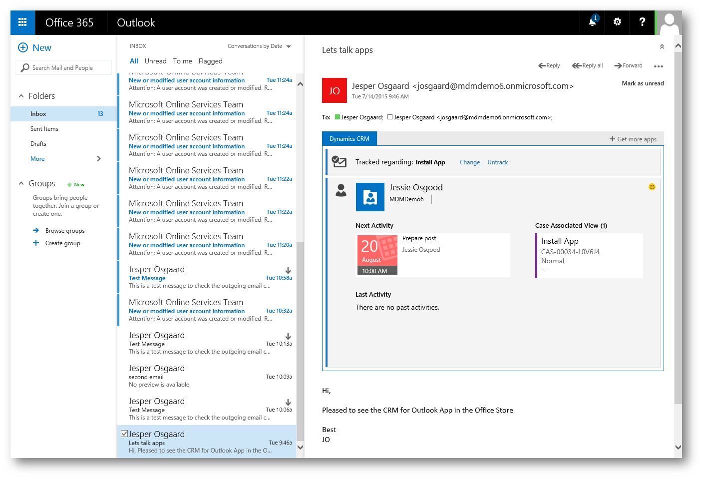The image size is (703, 479).
Task: Open the settings gear menu
Action: pyautogui.click(x=617, y=22)
